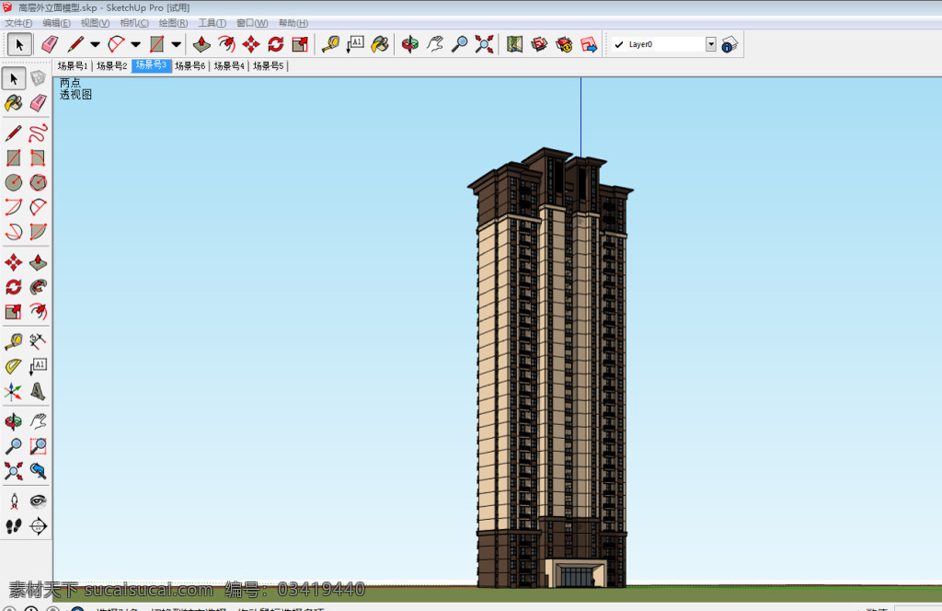Click the 透视图 view label text
The width and height of the screenshot is (942, 611).
75,95
